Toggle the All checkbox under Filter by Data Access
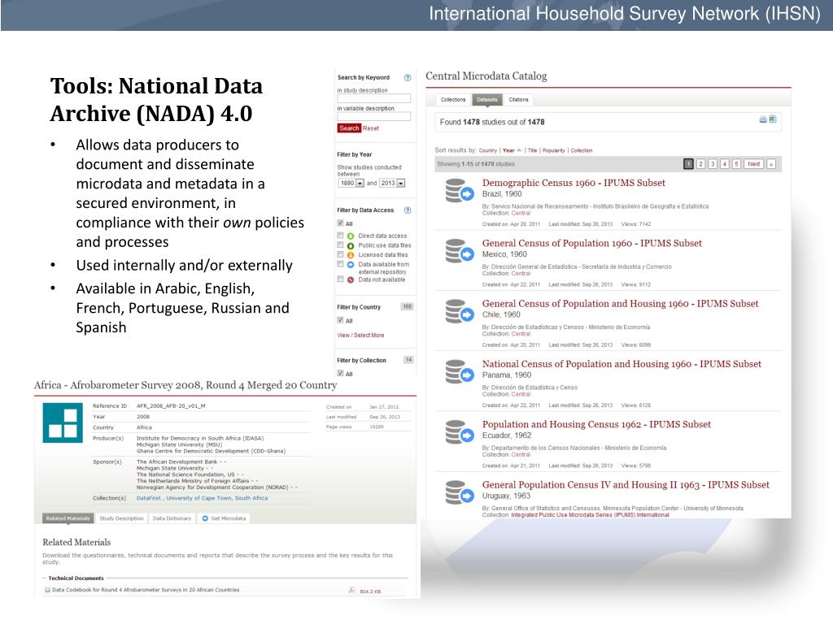The height and width of the screenshot is (624, 833). [341, 223]
